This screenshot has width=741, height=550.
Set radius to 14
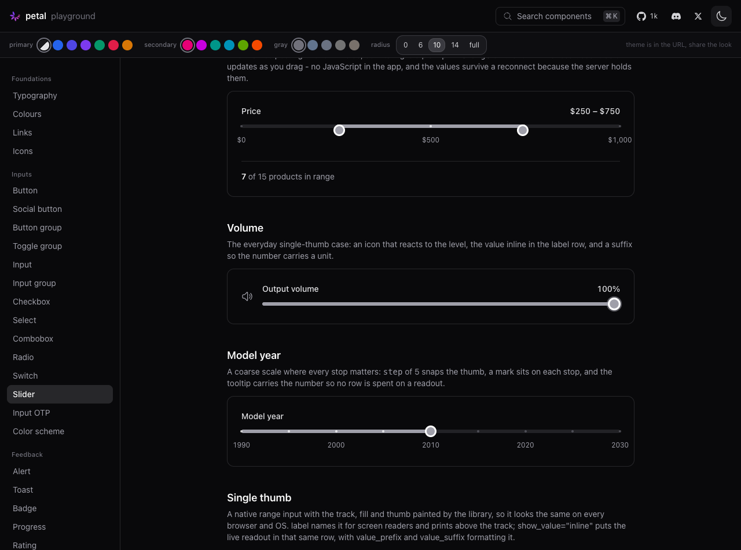pos(455,45)
